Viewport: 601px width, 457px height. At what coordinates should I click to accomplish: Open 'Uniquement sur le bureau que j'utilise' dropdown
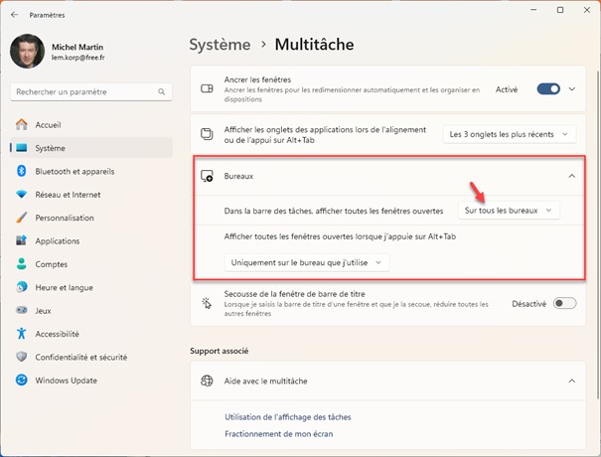307,262
